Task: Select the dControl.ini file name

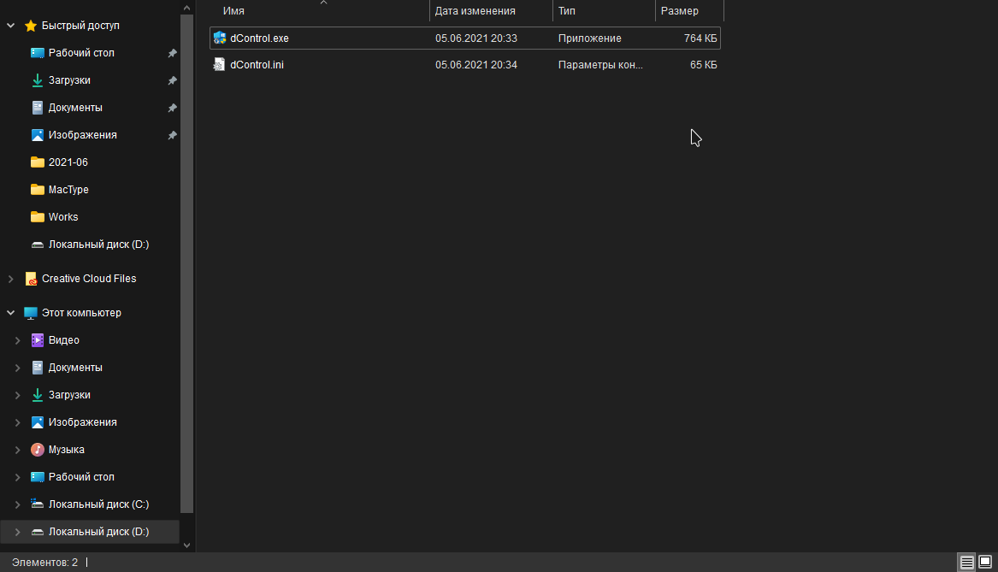Action: click(x=257, y=65)
